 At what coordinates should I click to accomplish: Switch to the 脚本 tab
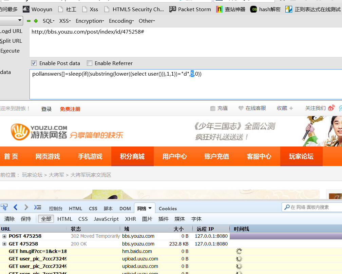108,209
